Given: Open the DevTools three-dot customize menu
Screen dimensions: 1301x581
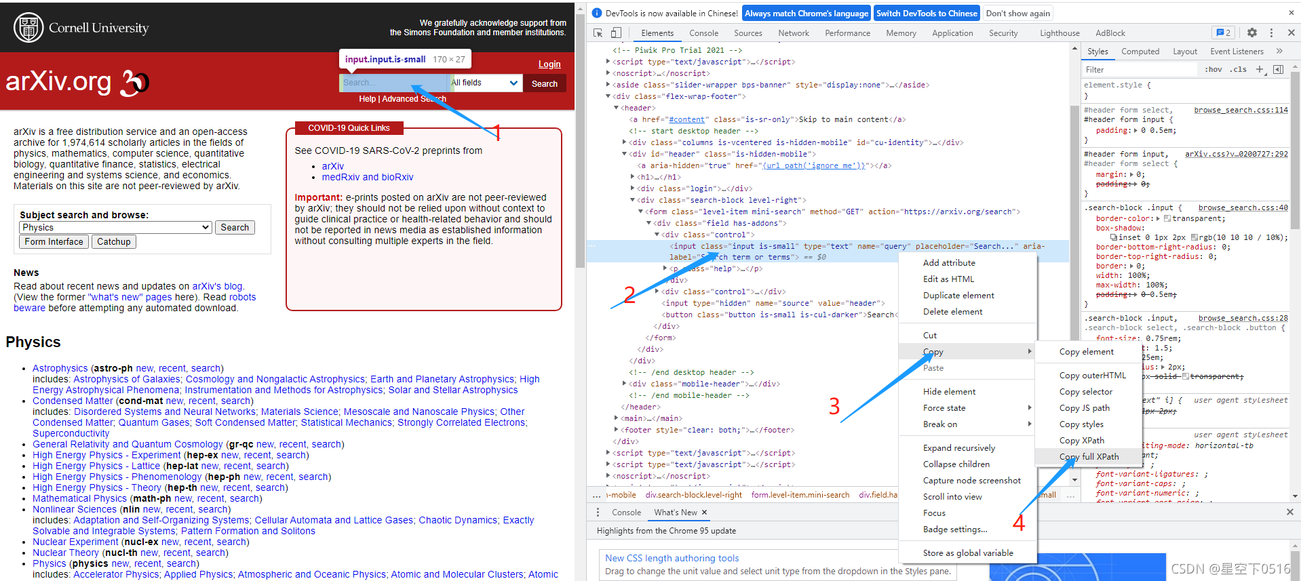Looking at the screenshot, I should click(x=1271, y=33).
